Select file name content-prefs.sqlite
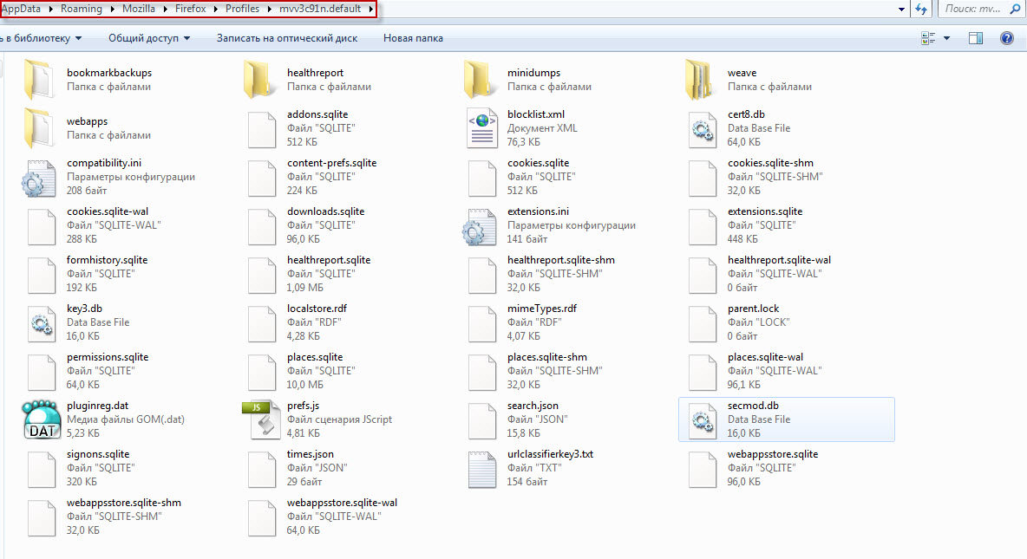Screen dimensions: 1027x559 tap(331, 163)
